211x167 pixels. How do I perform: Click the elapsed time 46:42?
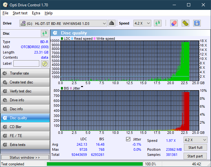(x=196, y=164)
